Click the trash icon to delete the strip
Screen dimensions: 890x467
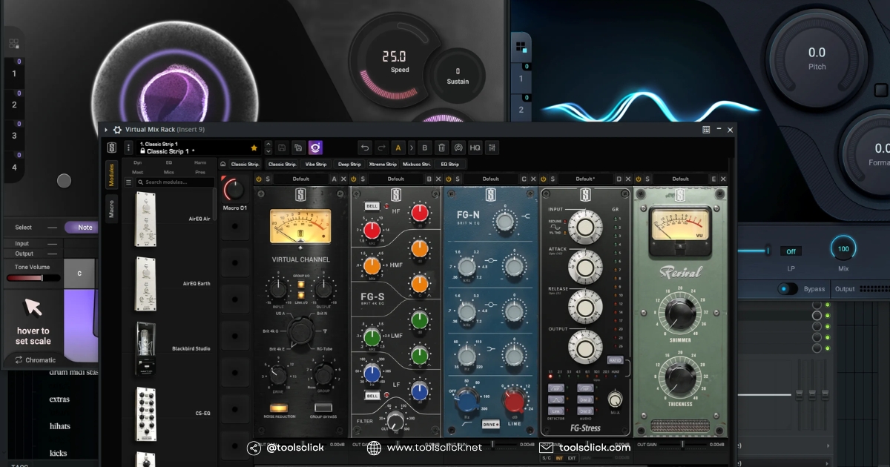441,148
